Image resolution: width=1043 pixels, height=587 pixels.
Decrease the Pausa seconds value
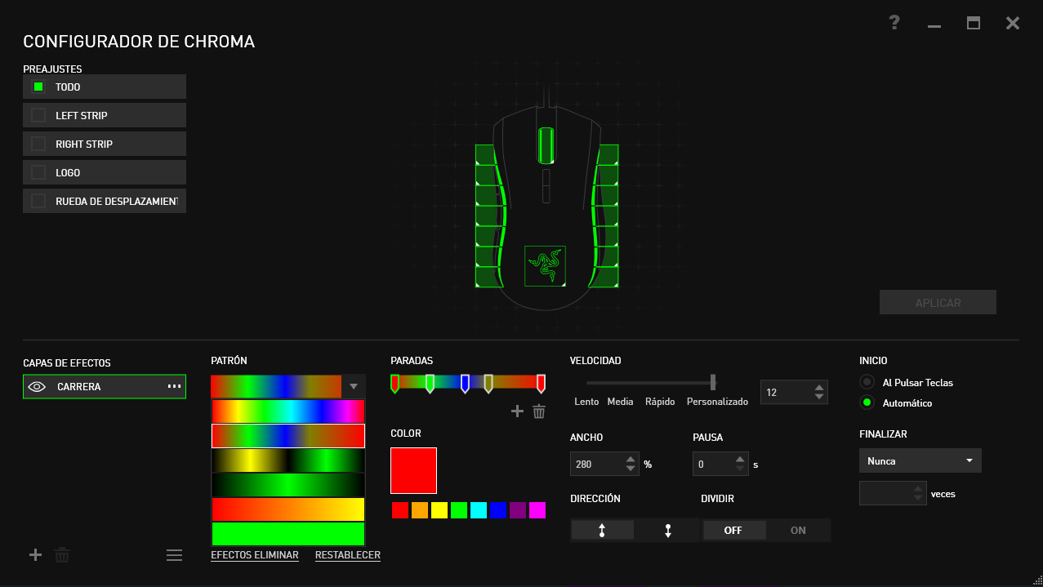(x=739, y=469)
